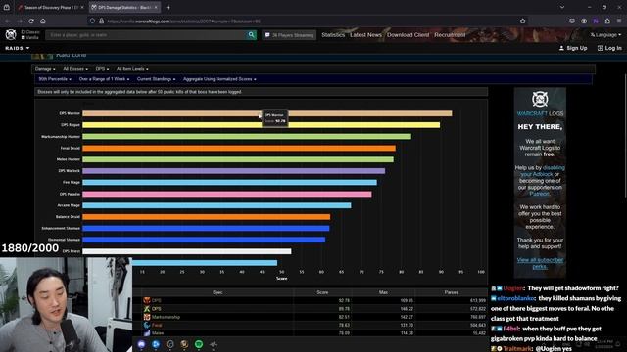Click the Feral spec link in table
The image size is (627, 352).
(x=157, y=325)
